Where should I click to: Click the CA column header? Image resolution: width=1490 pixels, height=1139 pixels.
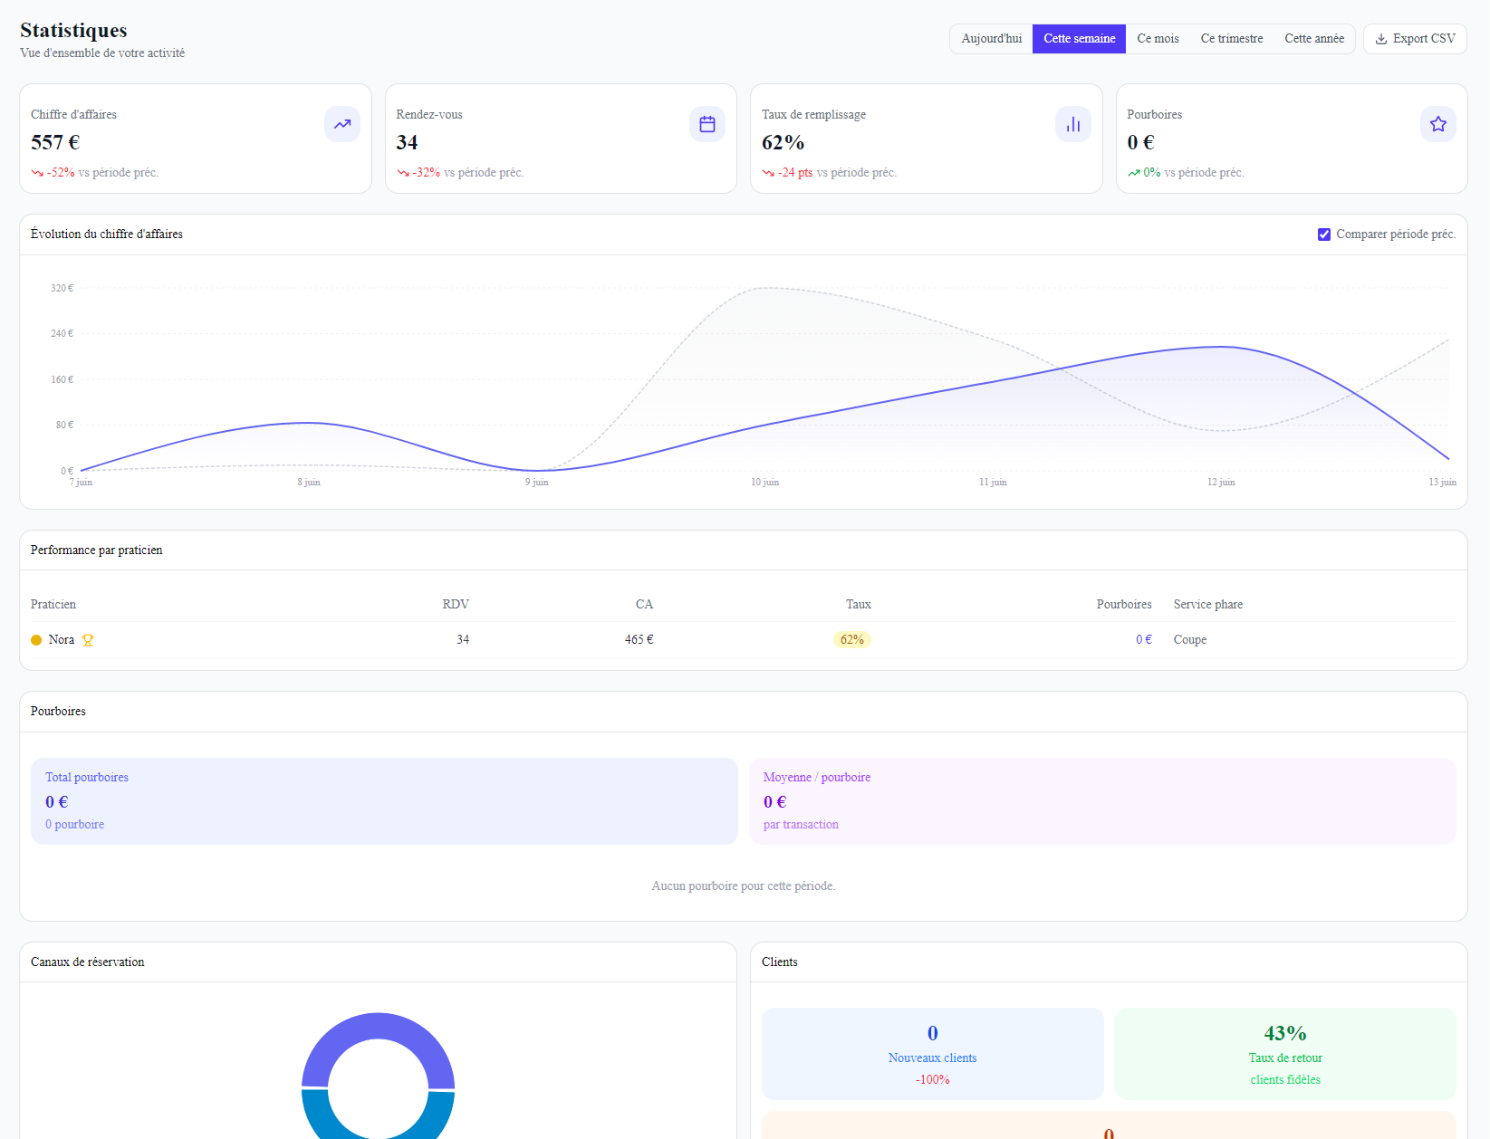click(644, 605)
